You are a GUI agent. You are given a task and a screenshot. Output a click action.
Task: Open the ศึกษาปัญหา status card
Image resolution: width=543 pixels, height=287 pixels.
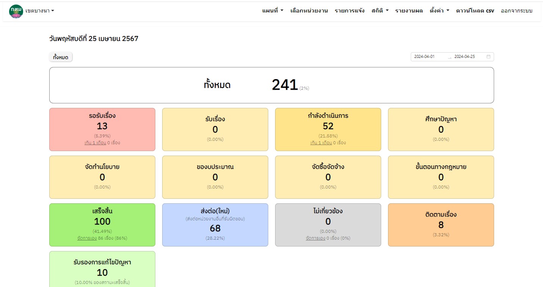[441, 129]
